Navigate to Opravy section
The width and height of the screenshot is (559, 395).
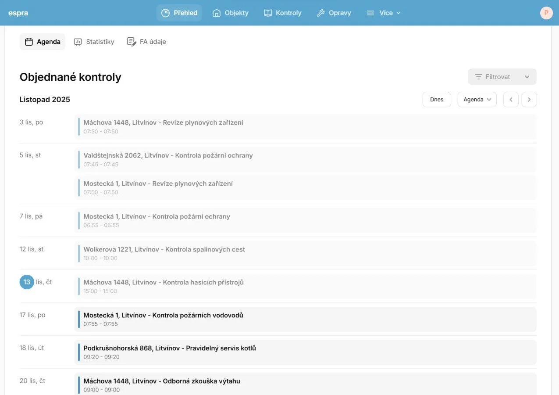[x=334, y=13]
